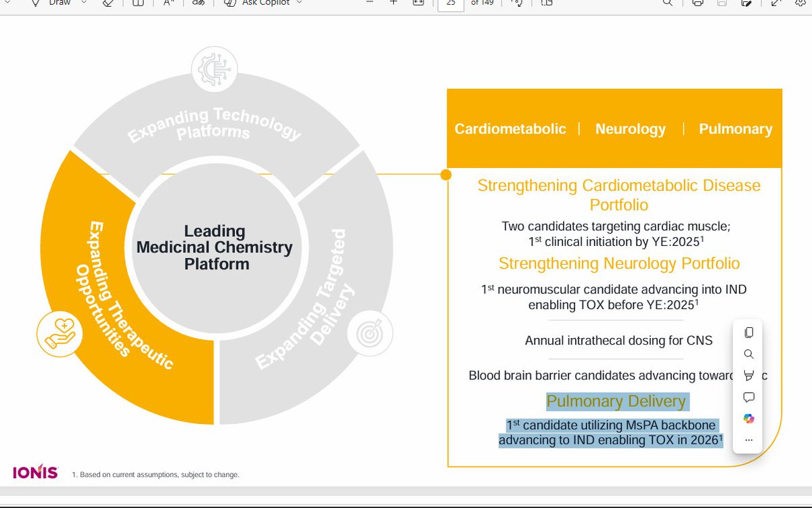
Task: Click "1st neuromuscular candidate advancing into IND" text
Action: 614,289
